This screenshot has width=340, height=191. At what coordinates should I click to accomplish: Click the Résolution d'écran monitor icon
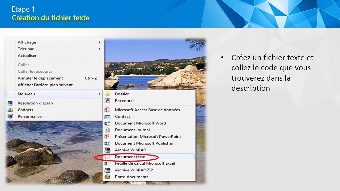pyautogui.click(x=10, y=103)
